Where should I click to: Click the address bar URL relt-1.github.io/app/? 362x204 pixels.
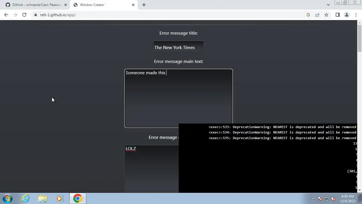(x=58, y=15)
